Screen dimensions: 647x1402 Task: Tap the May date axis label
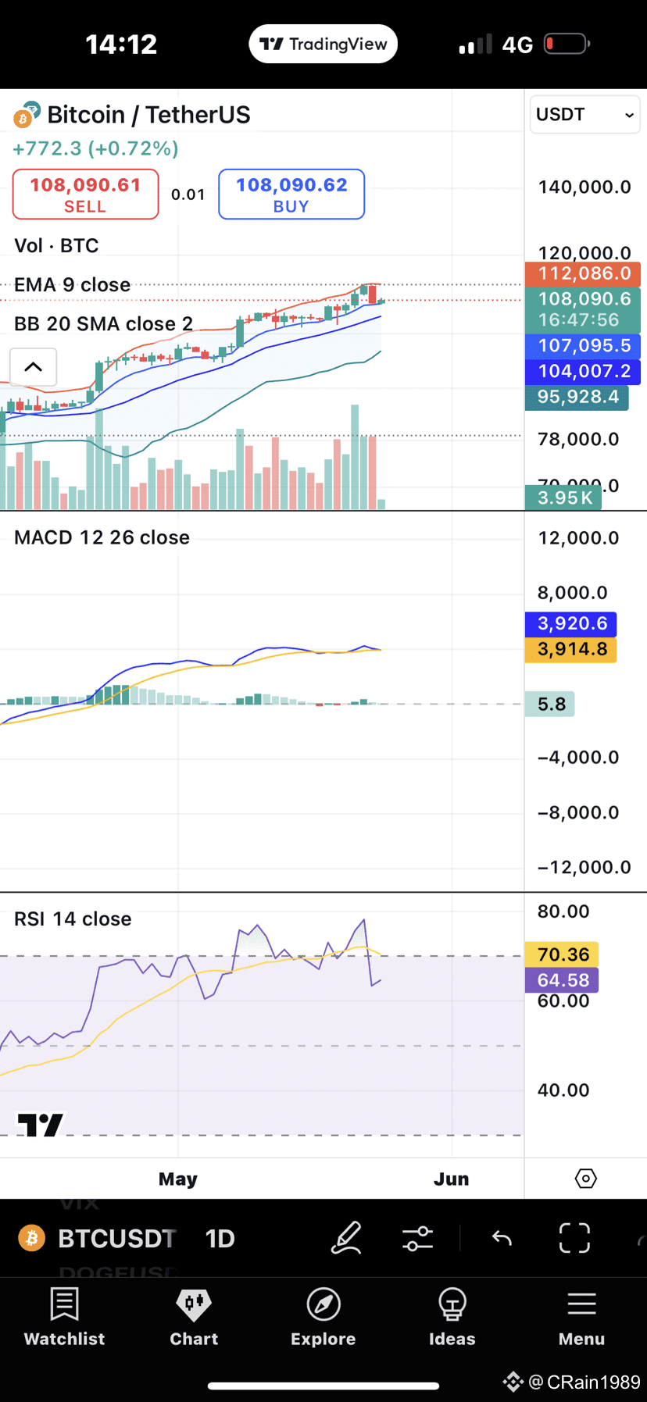click(x=178, y=1179)
